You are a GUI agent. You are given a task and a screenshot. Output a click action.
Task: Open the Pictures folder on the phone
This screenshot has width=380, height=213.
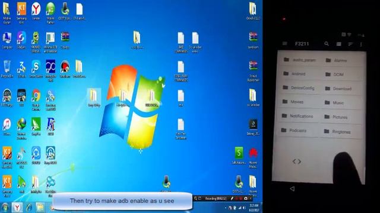coord(341,117)
